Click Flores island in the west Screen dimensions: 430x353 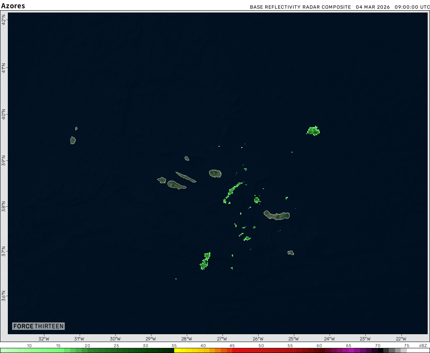[73, 140]
